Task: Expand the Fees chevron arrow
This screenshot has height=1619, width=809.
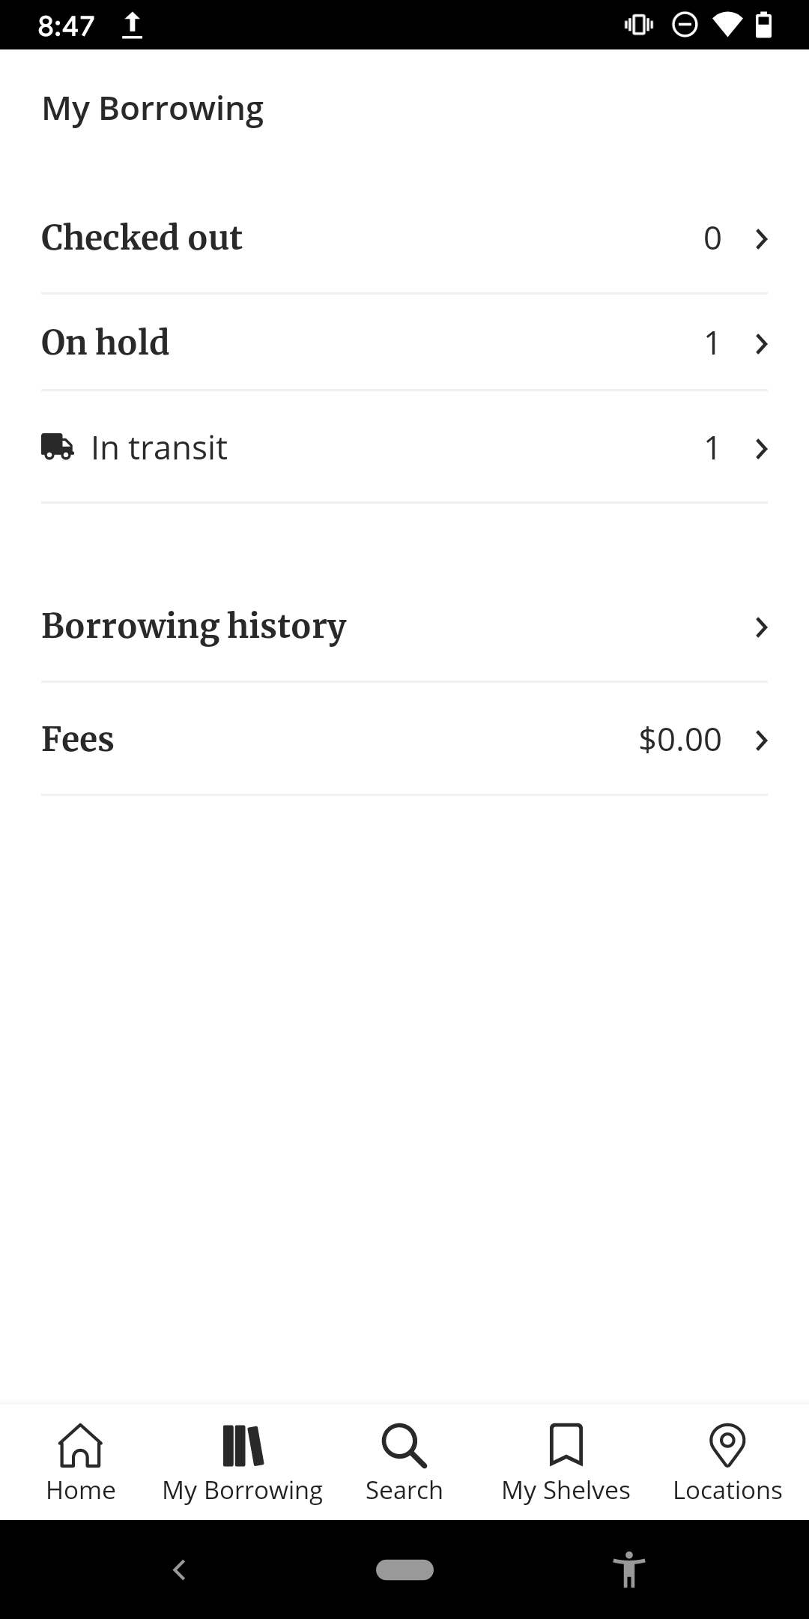Action: [762, 740]
